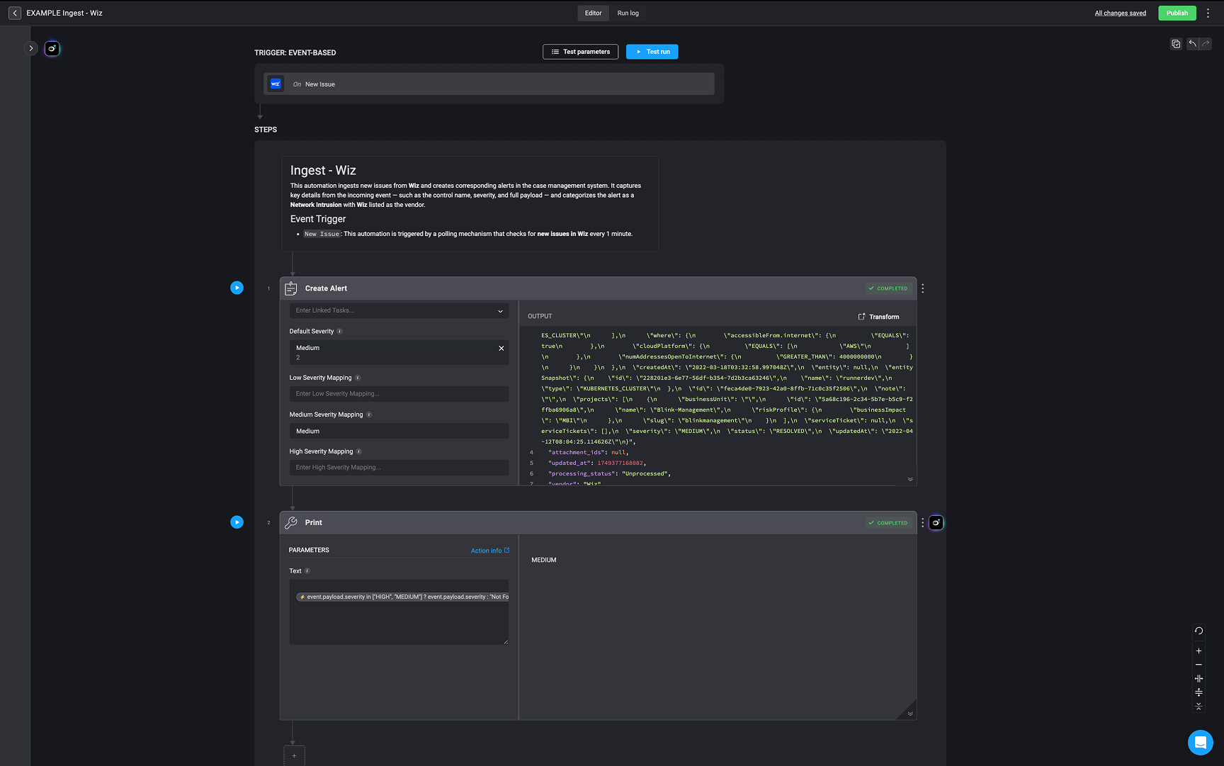This screenshot has width=1224, height=766.
Task: Click the Text expression field
Action: click(x=399, y=612)
